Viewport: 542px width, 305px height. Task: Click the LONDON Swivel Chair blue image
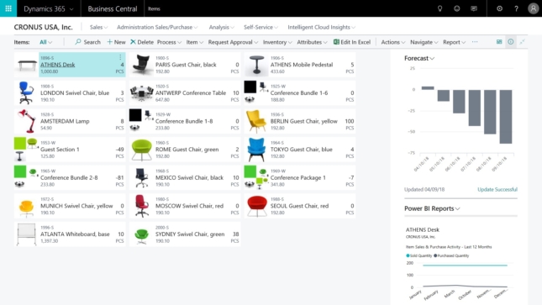26,92
